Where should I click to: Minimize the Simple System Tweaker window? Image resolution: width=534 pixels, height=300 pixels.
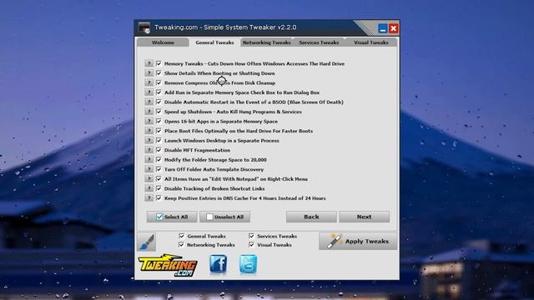pyautogui.click(x=383, y=28)
